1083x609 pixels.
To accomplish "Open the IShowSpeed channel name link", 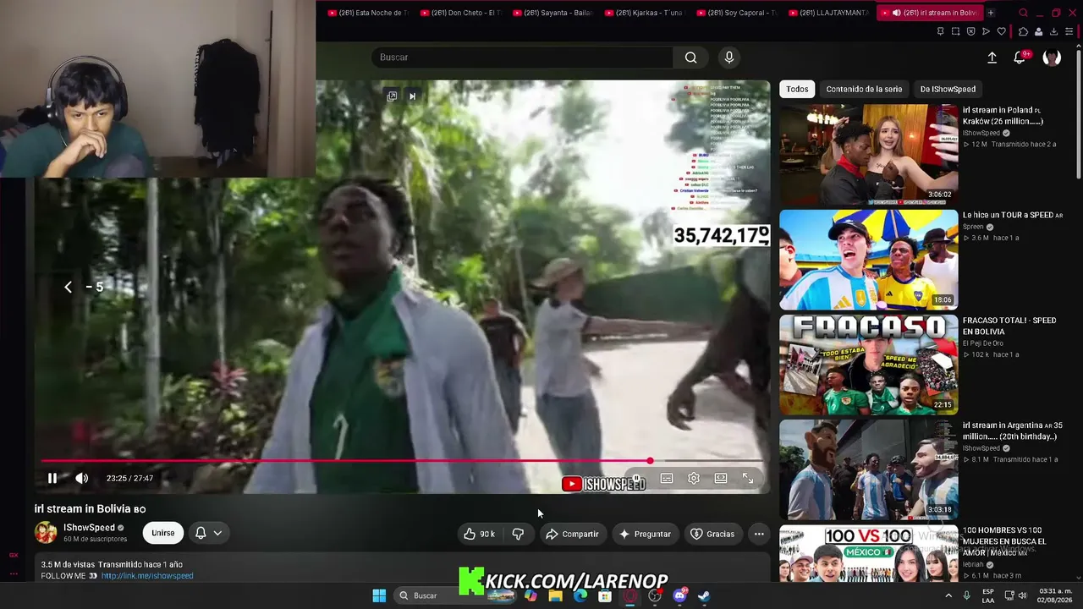I will click(89, 528).
